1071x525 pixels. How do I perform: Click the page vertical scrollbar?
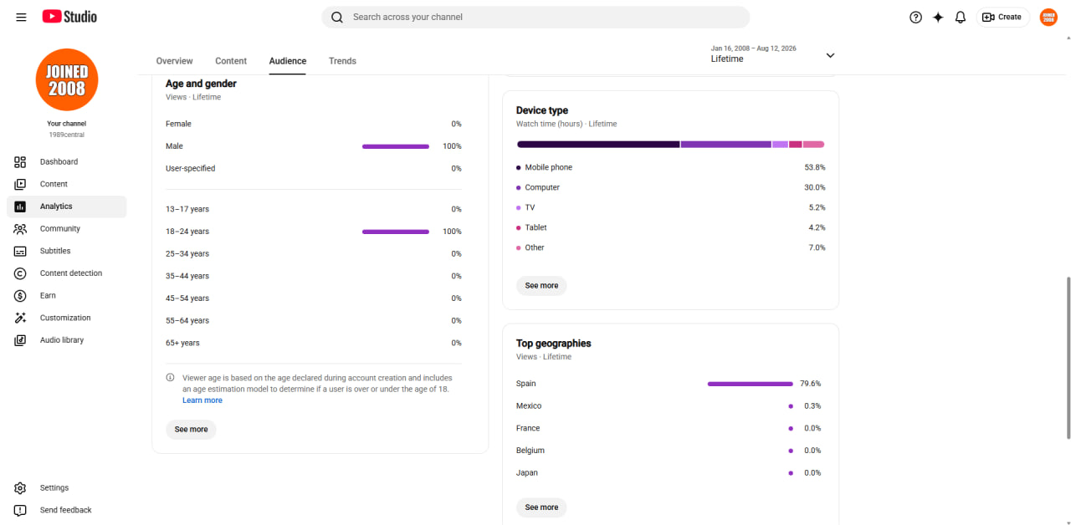pos(1067,357)
